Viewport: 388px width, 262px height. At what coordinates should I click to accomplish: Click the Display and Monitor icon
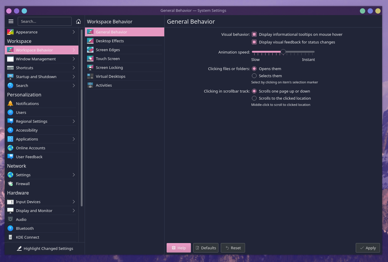[x=10, y=211]
